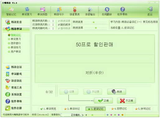
Task: Click the 朗读语调 slider
Action: pos(96,28)
